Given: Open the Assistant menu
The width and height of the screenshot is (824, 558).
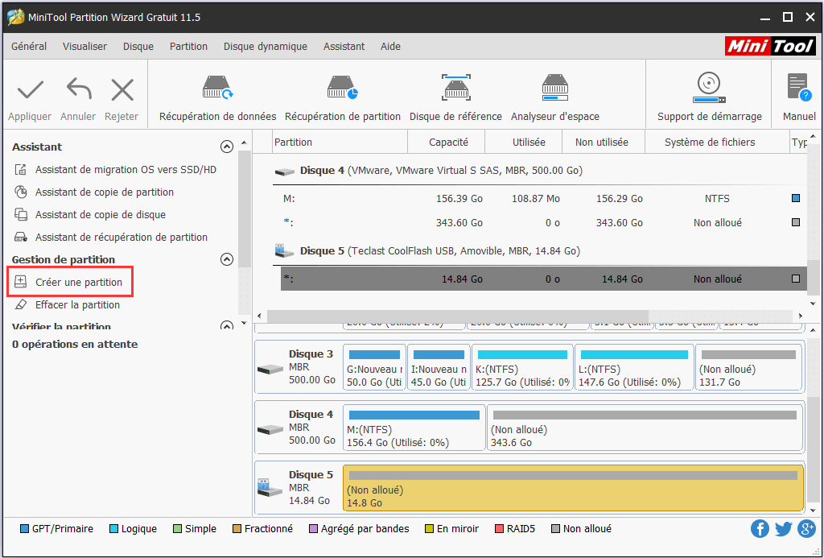Looking at the screenshot, I should (344, 46).
